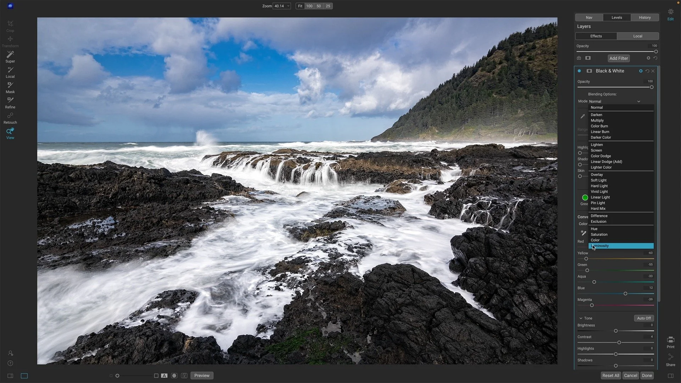Screen dimensions: 681x383
Task: Click the Add Filter button
Action: [618, 58]
